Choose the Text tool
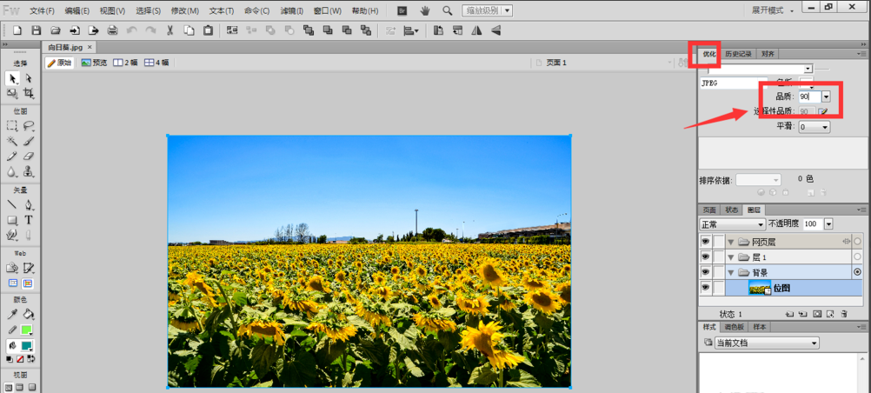The height and width of the screenshot is (393, 871). [x=29, y=220]
